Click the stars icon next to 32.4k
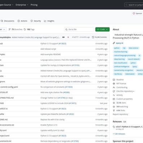 click(114, 103)
